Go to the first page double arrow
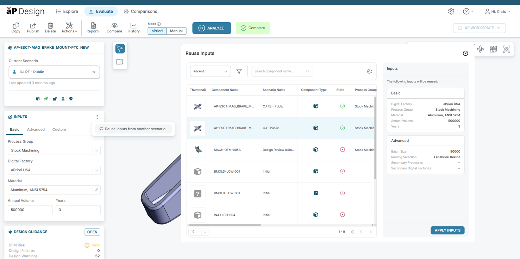Screen dimensions: 520x259 (x=352, y=232)
